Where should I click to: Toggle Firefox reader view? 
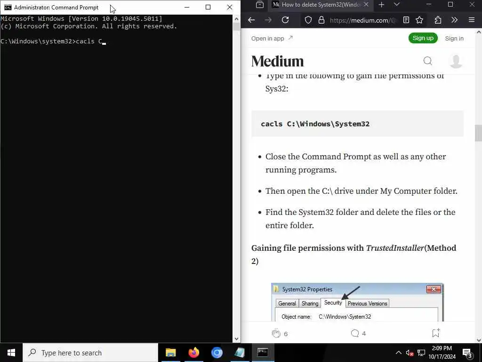pyautogui.click(x=406, y=20)
